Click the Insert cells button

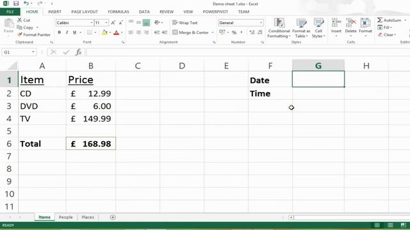(336, 27)
